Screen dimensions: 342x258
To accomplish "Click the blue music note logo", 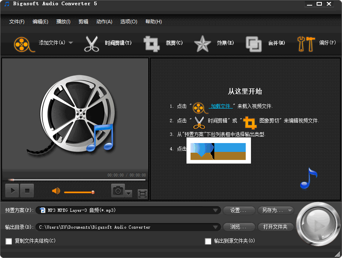I will [x=309, y=178].
